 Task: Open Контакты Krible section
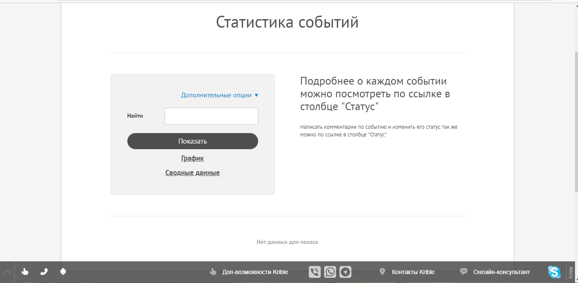pyautogui.click(x=413, y=272)
